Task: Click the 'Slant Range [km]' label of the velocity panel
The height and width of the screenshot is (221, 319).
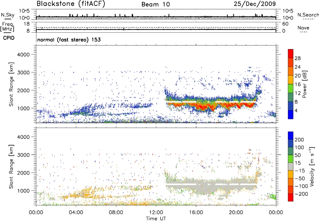Action: (11, 167)
